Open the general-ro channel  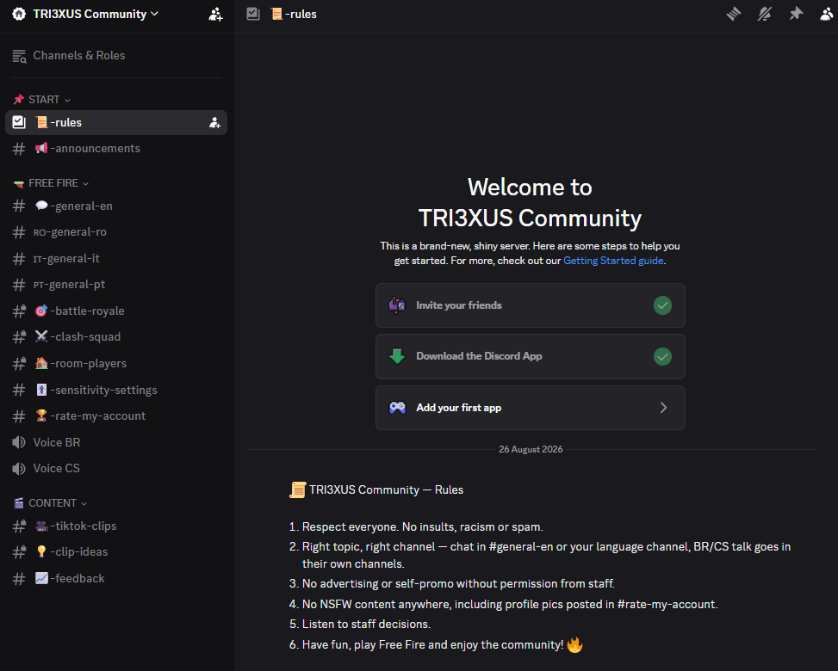tap(116, 232)
